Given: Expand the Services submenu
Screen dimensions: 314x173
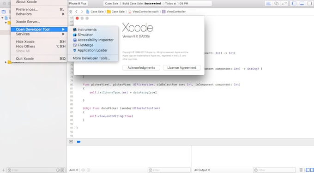Looking at the screenshot, I should click(39, 34).
